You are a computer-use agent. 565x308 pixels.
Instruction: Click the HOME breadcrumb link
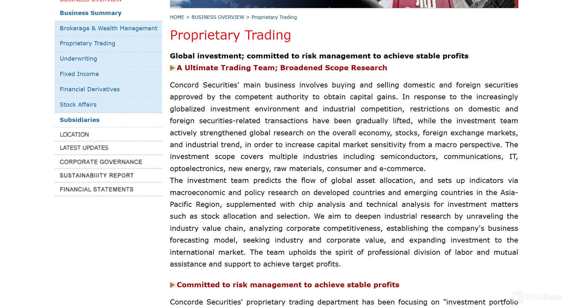point(177,17)
